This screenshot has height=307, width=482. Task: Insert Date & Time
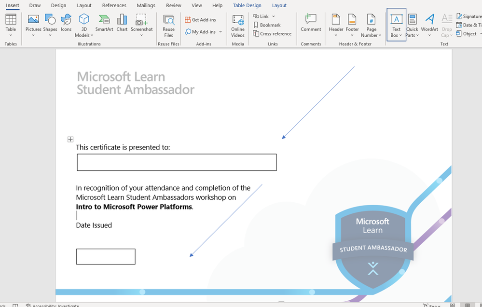[469, 25]
